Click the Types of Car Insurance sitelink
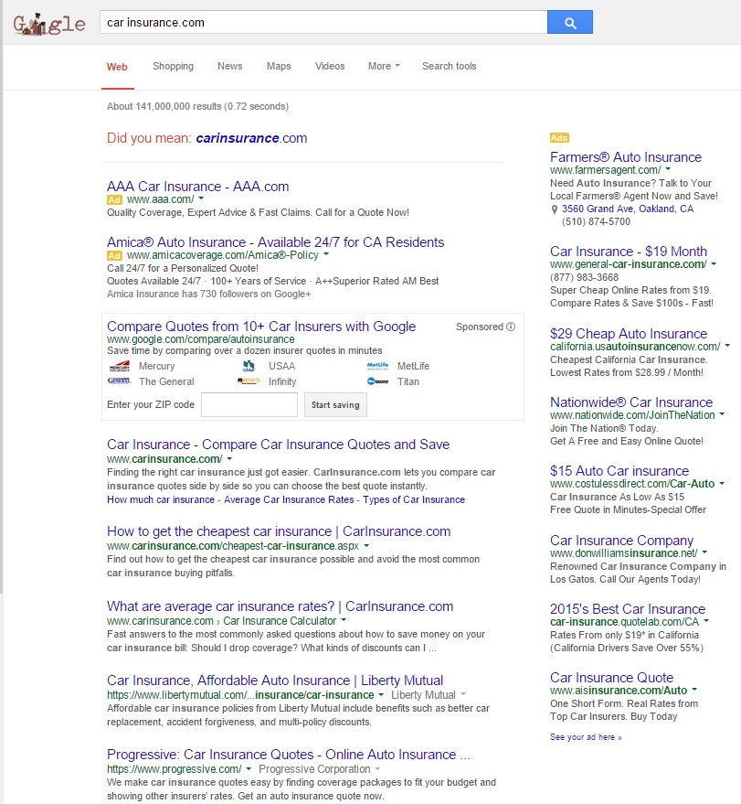Screen dimensions: 741x804 pos(414,500)
